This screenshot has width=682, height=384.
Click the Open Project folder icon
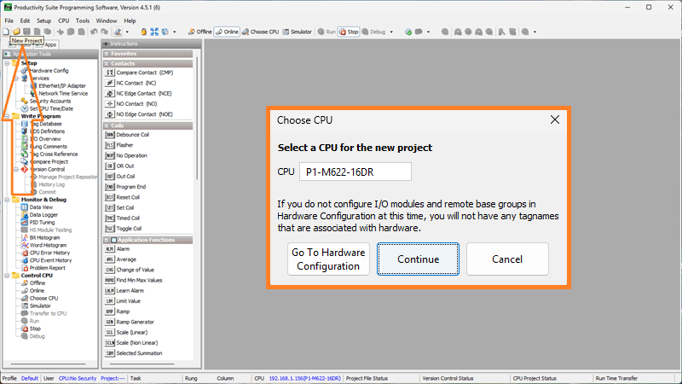pos(16,32)
